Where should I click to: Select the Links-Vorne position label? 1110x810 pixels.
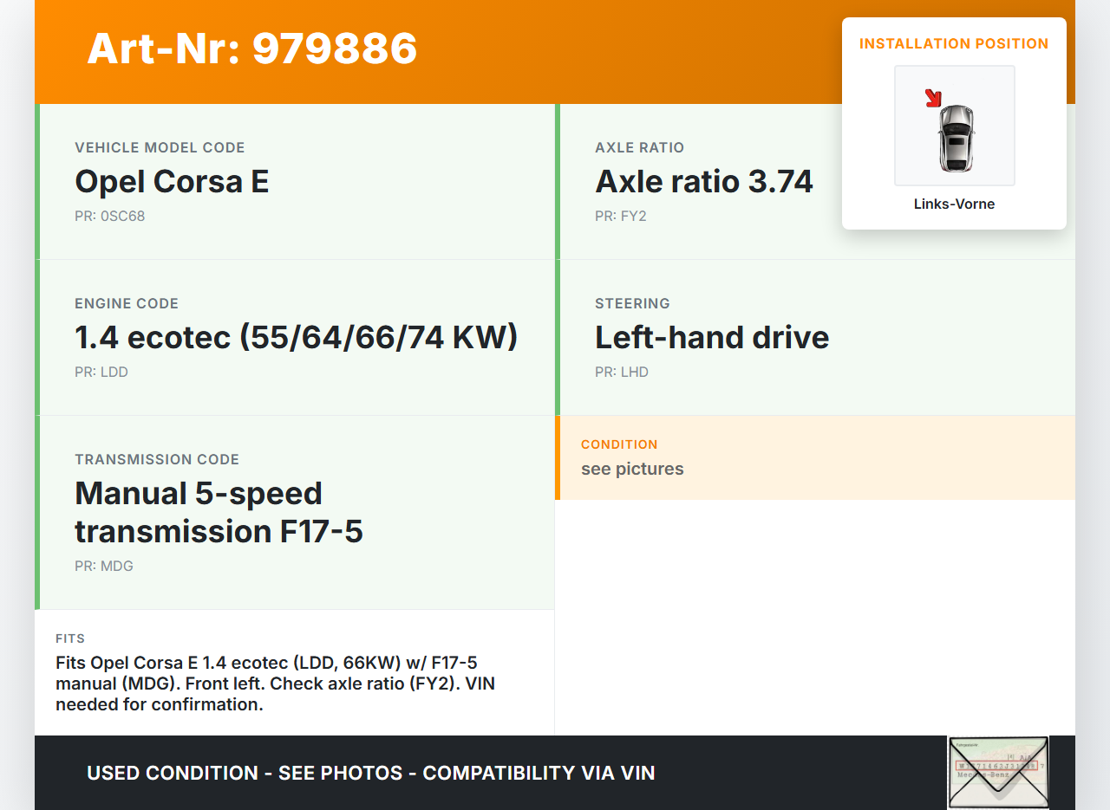954,204
